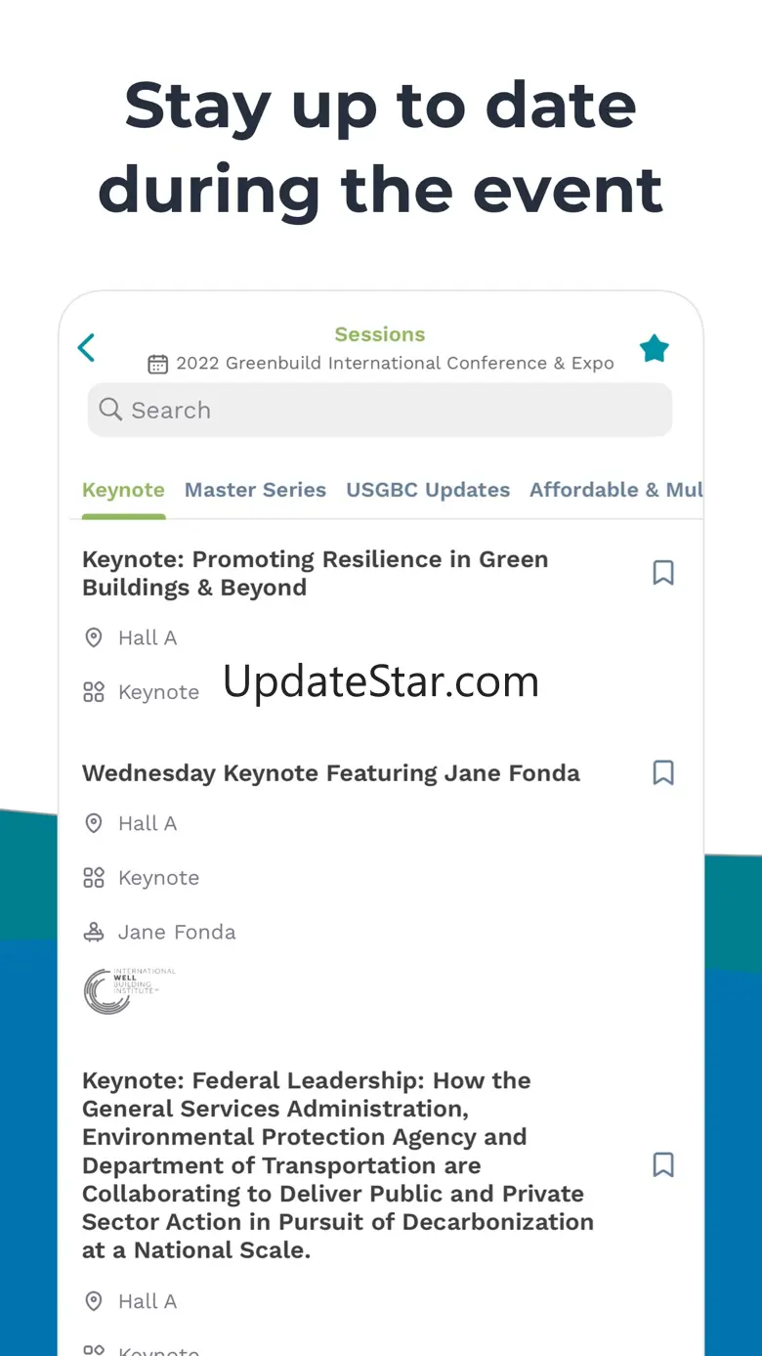Viewport: 762px width, 1356px height.
Task: Click Hall A under Promoting Resilience session
Action: 148,638
